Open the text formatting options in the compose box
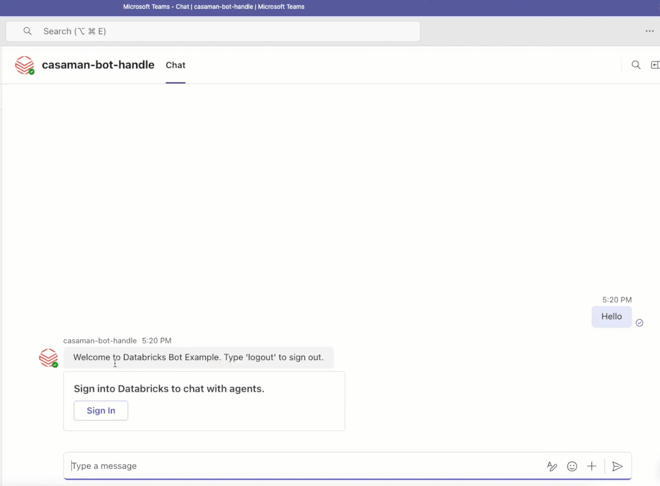The height and width of the screenshot is (486, 660). tap(552, 467)
